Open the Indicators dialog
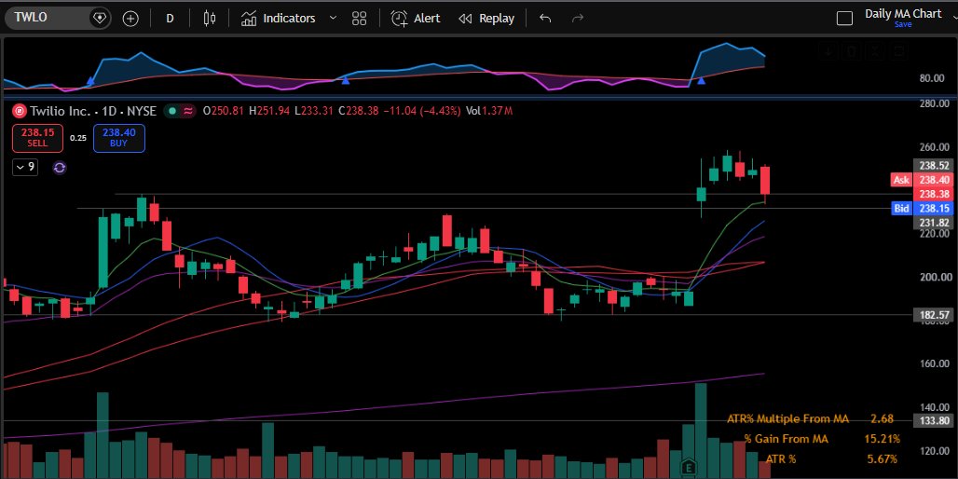 point(278,19)
